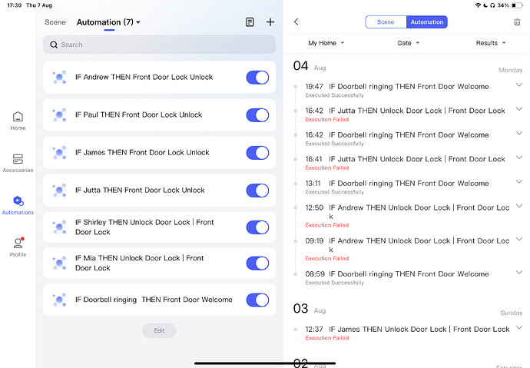
Task: Open the IF Jutta Front Door automation
Action: click(x=140, y=190)
